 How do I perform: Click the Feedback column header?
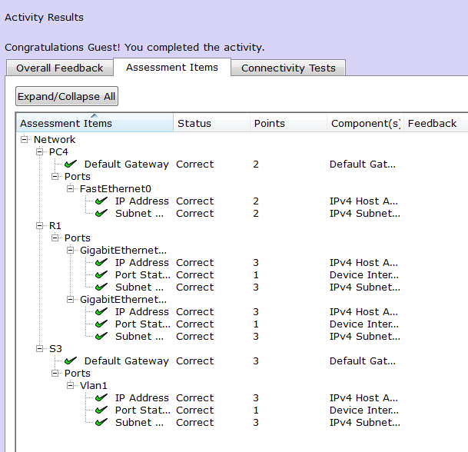pyautogui.click(x=433, y=123)
